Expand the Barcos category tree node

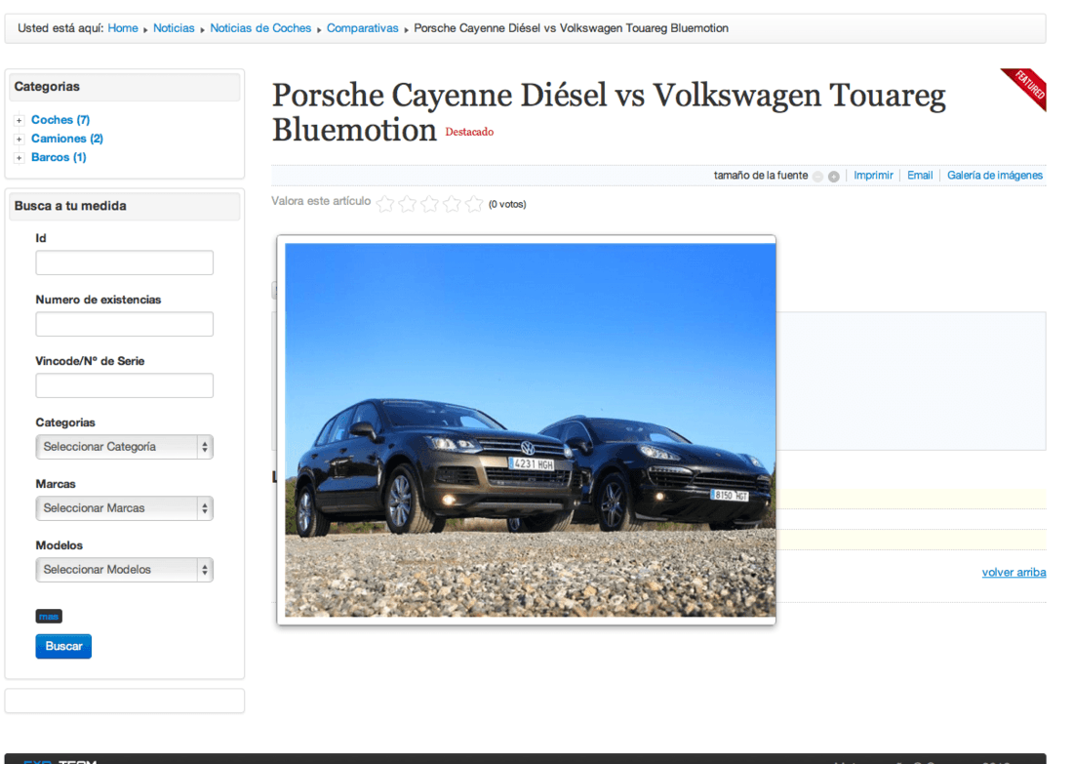pos(20,157)
